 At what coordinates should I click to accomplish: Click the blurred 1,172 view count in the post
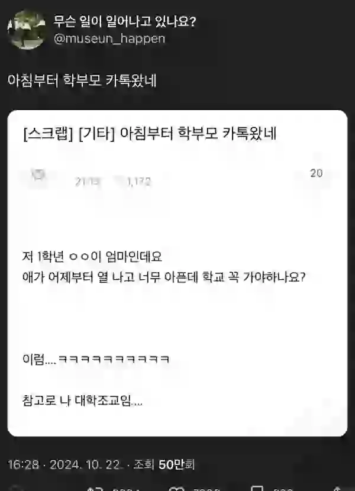(139, 181)
